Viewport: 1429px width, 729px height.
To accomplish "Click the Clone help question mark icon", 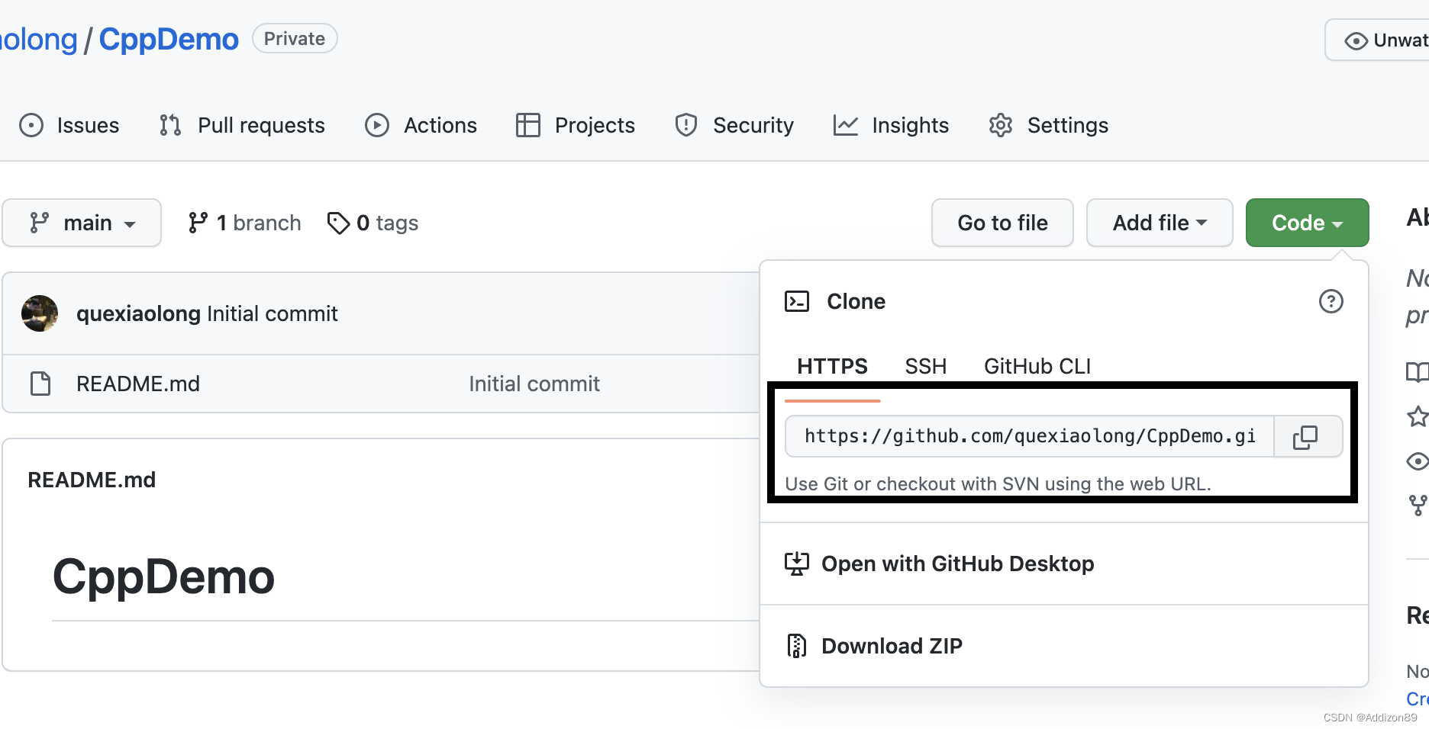I will tap(1331, 301).
